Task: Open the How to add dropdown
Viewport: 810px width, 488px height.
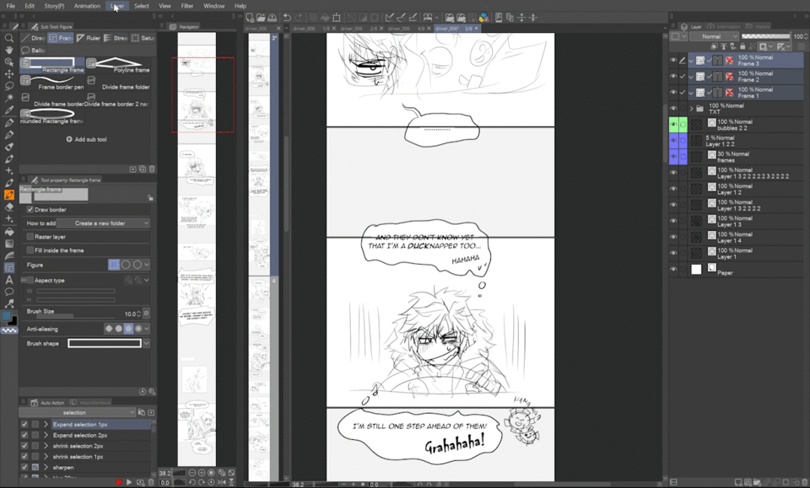Action: (x=103, y=223)
